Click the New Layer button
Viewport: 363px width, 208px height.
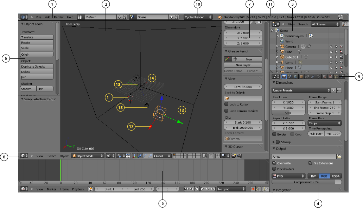click(x=243, y=65)
